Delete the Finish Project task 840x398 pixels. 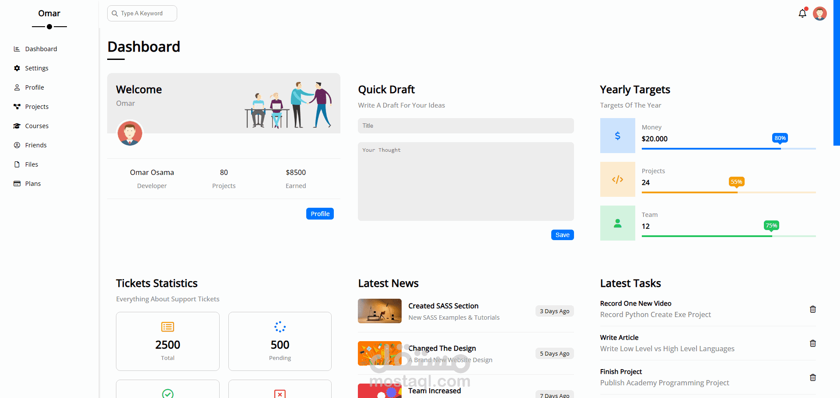(x=813, y=377)
